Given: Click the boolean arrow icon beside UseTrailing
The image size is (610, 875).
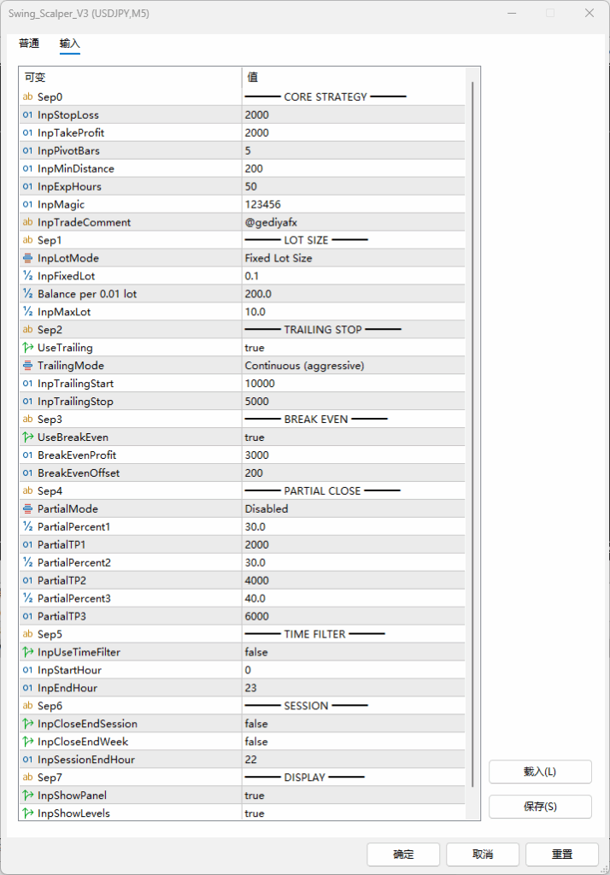Looking at the screenshot, I should (x=27, y=349).
